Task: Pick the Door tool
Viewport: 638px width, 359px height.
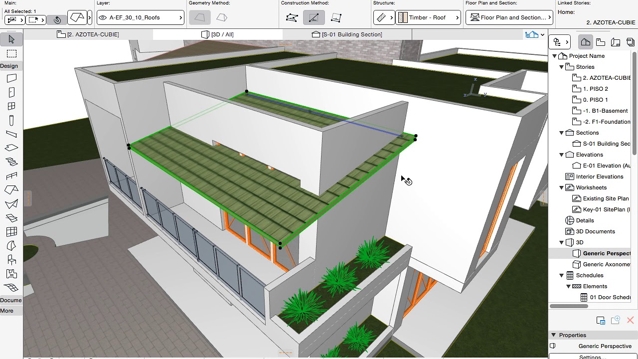Action: 11,92
